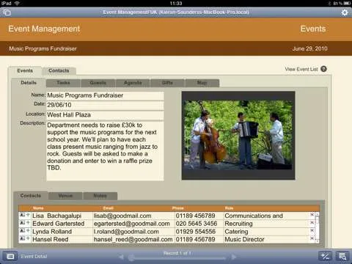Viewport: 352px width, 264px height.
Task: Switch to the Tasks tab
Action: tap(63, 83)
